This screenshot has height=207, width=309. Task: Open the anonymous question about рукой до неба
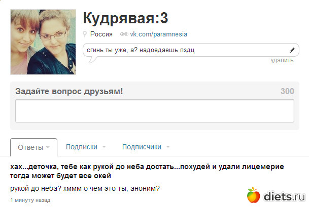[147, 171]
